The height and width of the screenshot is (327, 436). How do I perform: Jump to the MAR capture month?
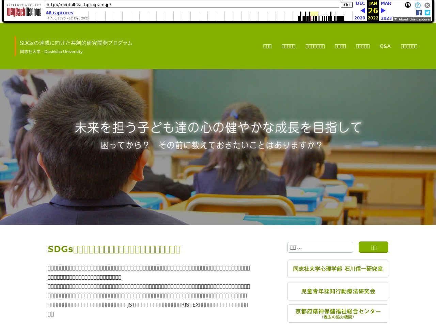click(x=386, y=3)
